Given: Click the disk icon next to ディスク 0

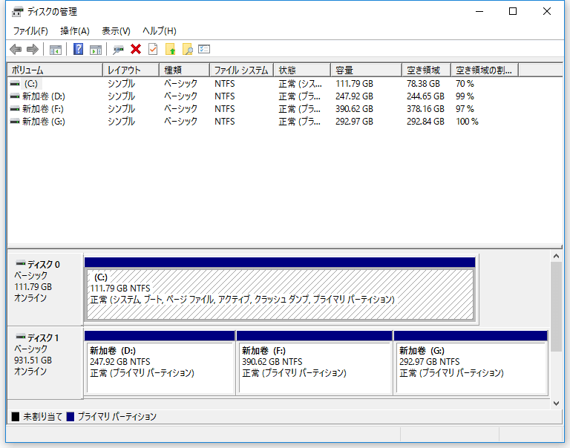Looking at the screenshot, I should click(21, 263).
